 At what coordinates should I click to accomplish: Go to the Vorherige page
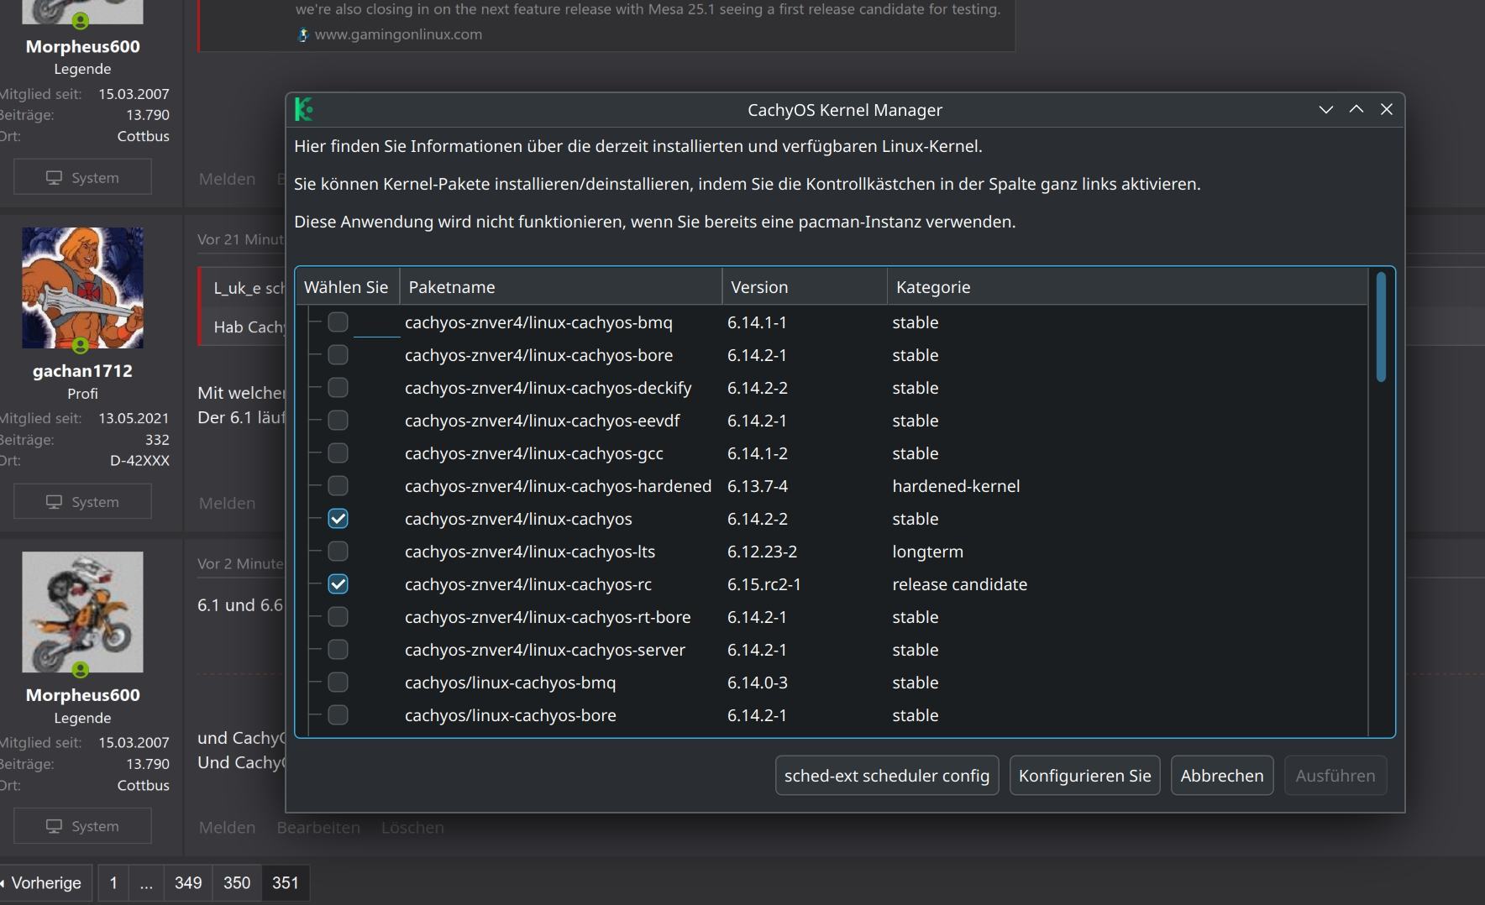click(x=46, y=882)
